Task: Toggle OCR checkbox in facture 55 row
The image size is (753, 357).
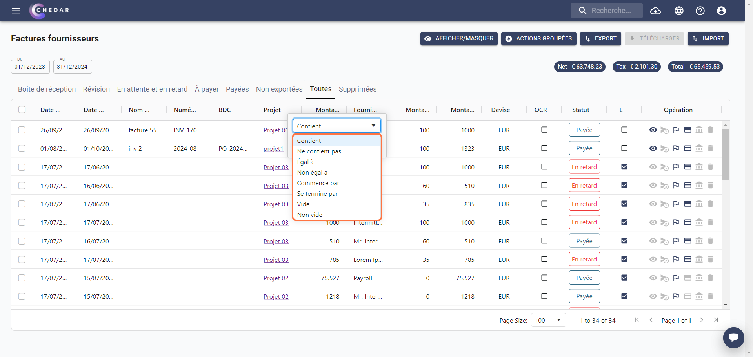Action: tap(544, 130)
